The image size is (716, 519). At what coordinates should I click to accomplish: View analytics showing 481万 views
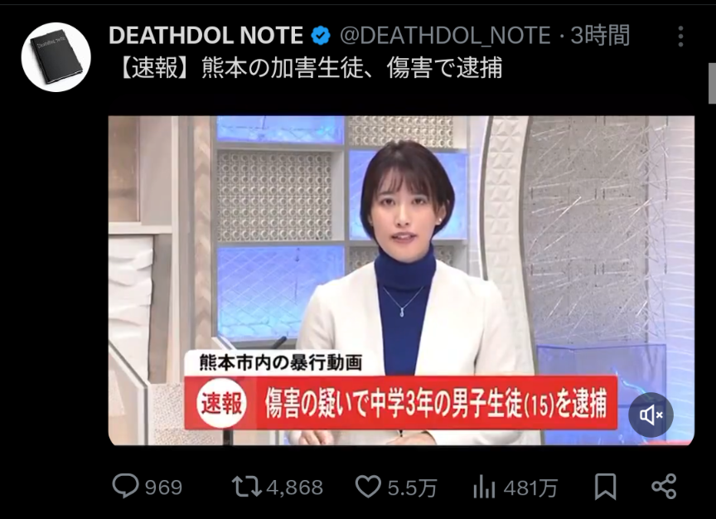pyautogui.click(x=515, y=487)
